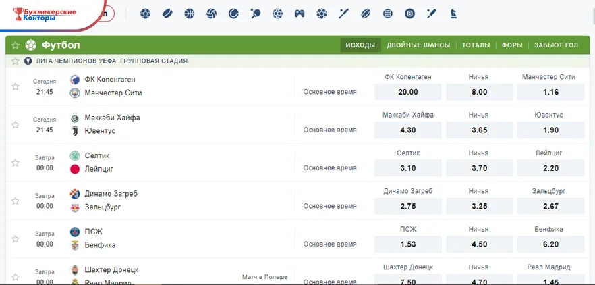Select draw odds 4.50 for ПСЖ match
The image size is (595, 285).
479,244
